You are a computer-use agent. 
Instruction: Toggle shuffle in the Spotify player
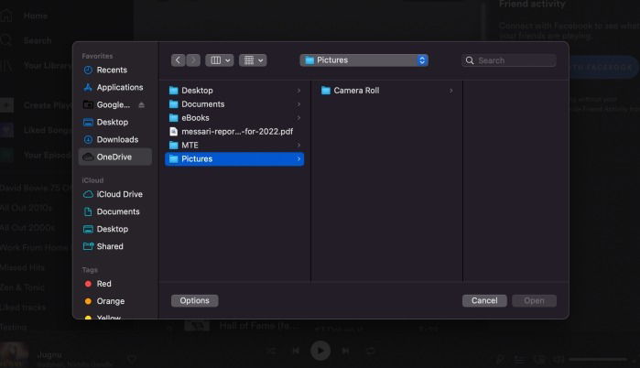coord(271,351)
